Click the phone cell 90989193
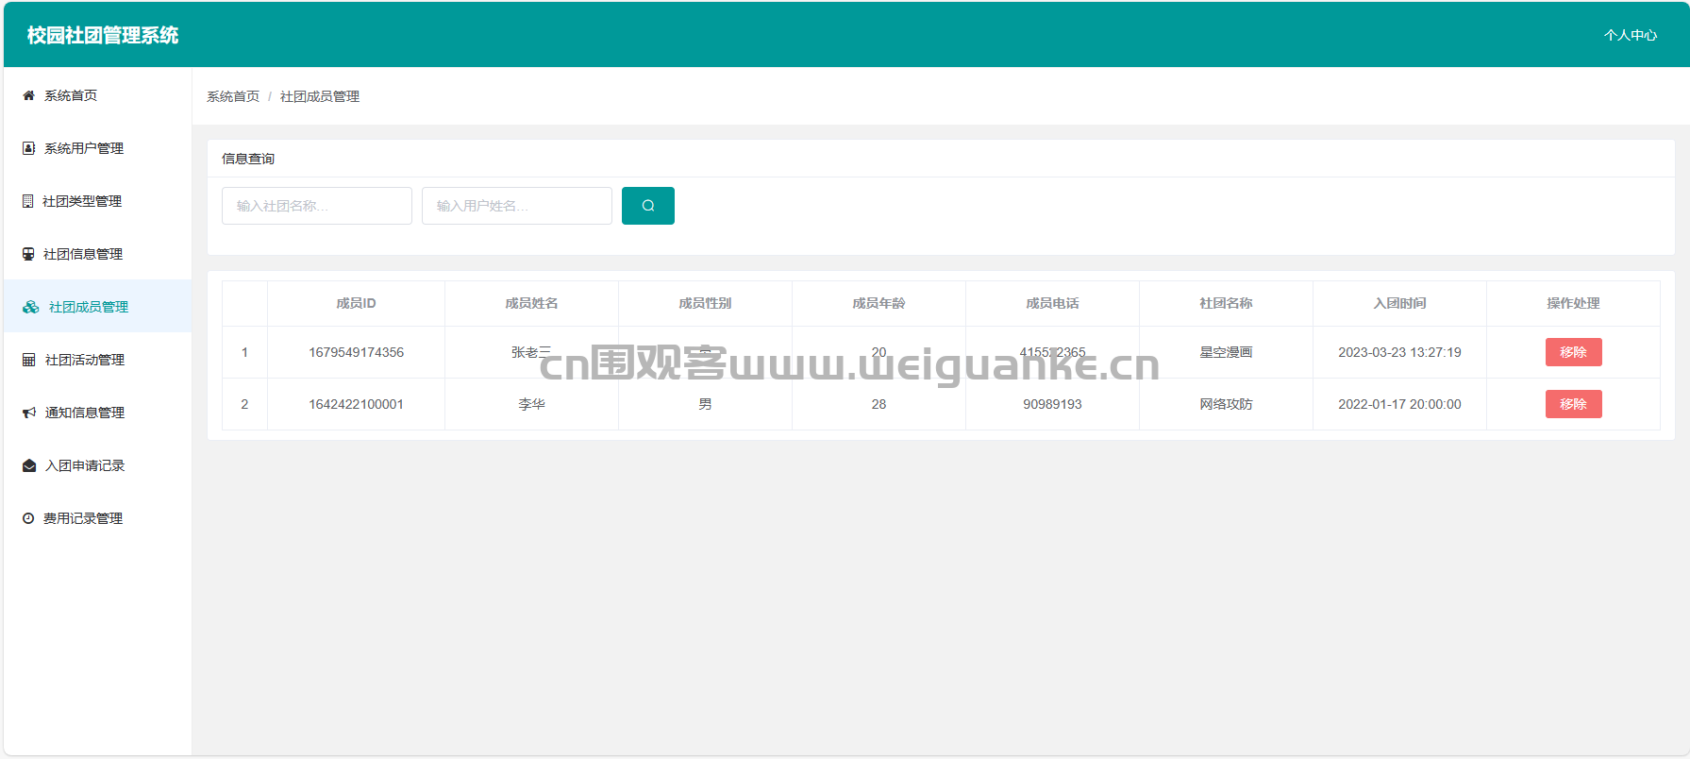Viewport: 1690px width, 759px height. 1052,404
